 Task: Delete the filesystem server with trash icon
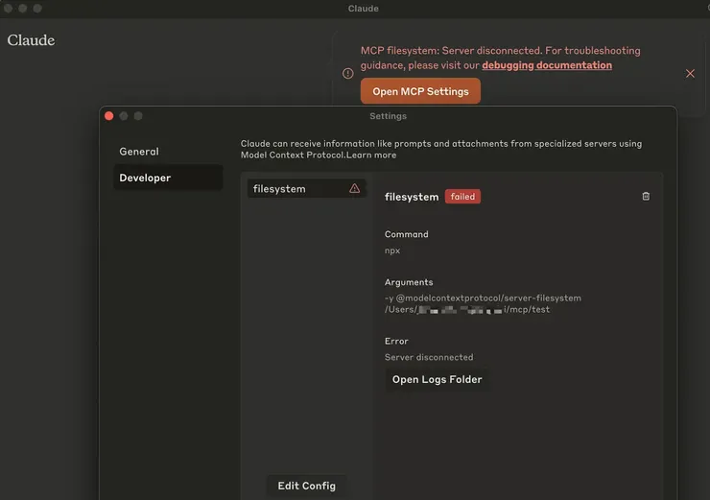pos(646,197)
